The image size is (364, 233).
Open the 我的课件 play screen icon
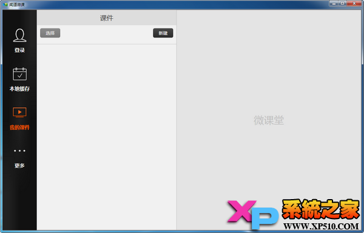tap(20, 112)
